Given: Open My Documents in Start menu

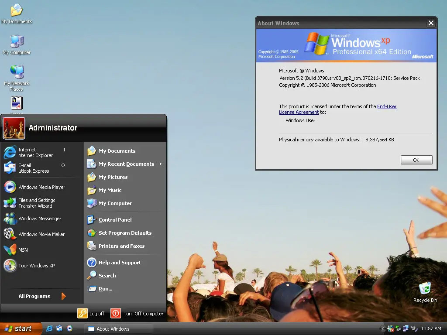Looking at the screenshot, I should (x=125, y=150).
